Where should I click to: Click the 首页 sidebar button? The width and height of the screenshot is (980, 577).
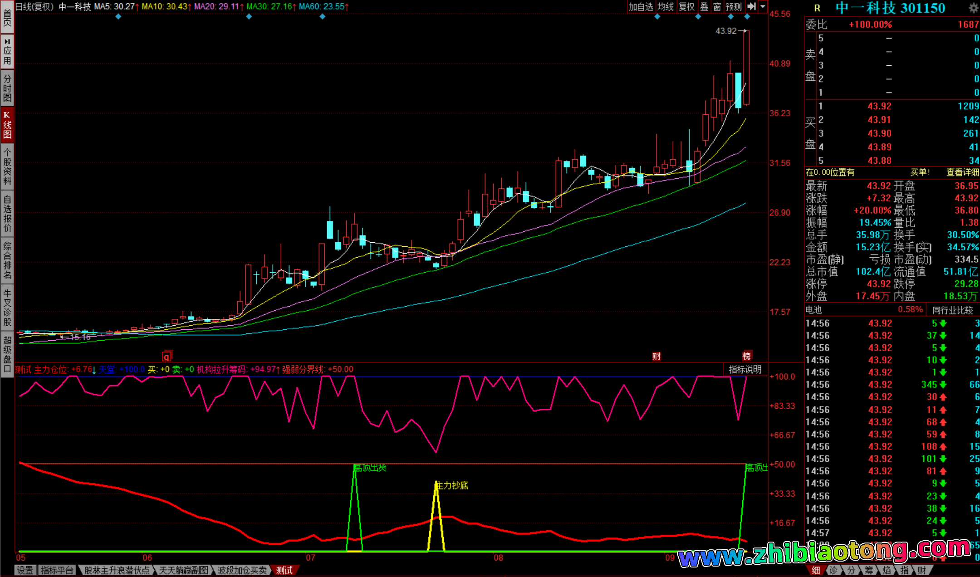pyautogui.click(x=7, y=18)
